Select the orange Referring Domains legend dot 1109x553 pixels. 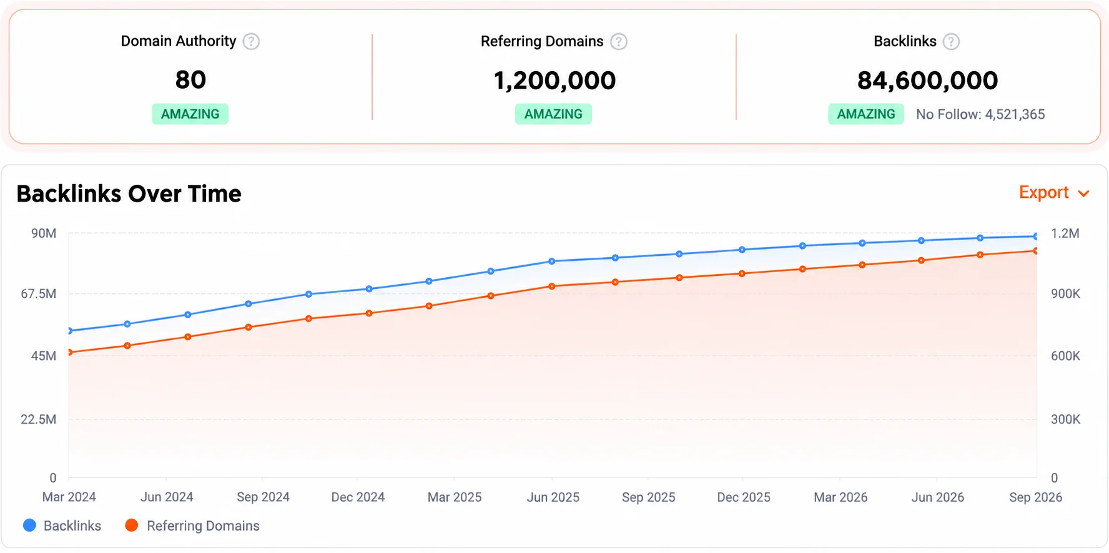(x=131, y=525)
